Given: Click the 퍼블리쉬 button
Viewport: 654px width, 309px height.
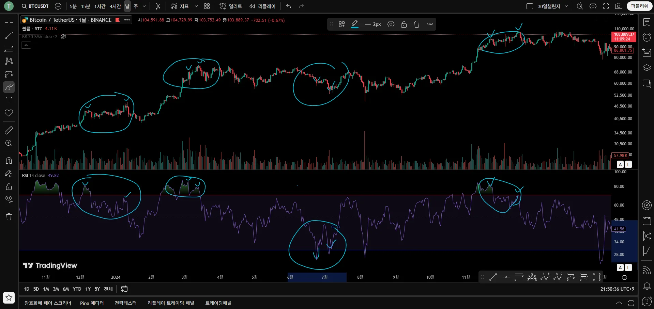Looking at the screenshot, I should pos(639,6).
